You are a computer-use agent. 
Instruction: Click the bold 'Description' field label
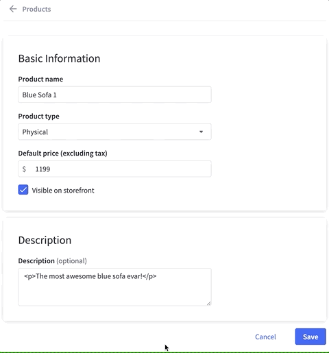[36, 261]
